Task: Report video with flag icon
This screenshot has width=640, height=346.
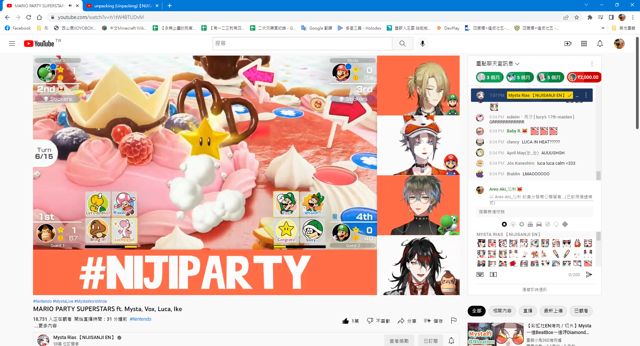Action: tap(454, 321)
